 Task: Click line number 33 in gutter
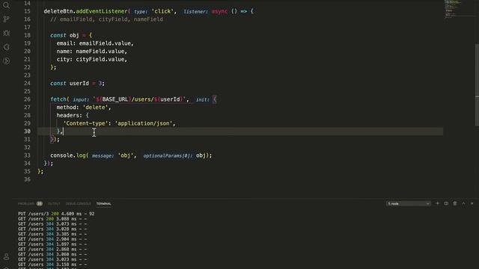pos(27,155)
